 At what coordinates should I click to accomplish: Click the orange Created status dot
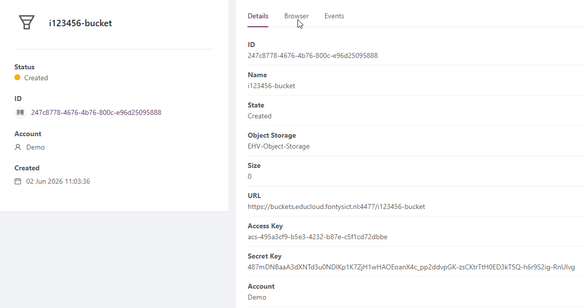[x=17, y=77]
